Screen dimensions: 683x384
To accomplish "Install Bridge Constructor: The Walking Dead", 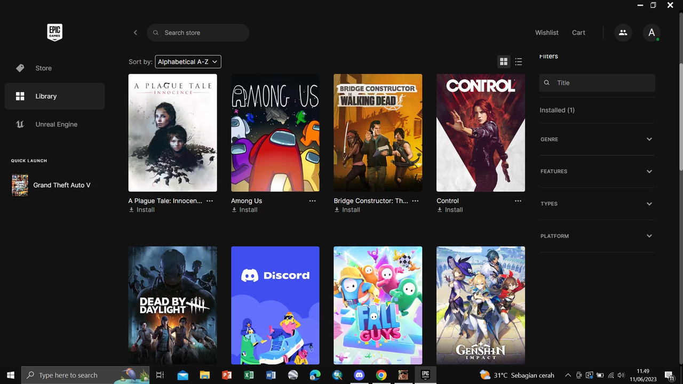I will (x=347, y=210).
